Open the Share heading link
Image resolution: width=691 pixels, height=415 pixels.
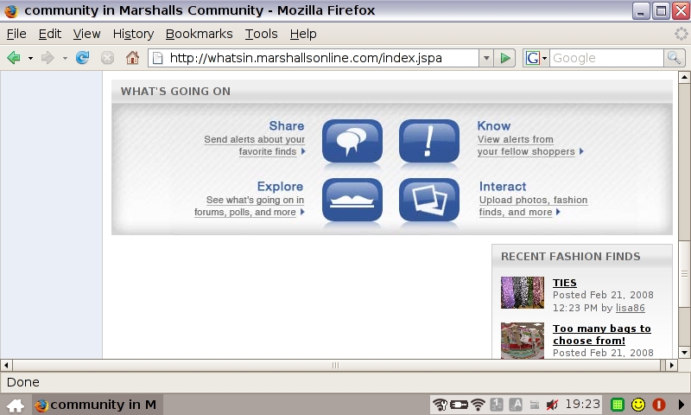point(287,125)
